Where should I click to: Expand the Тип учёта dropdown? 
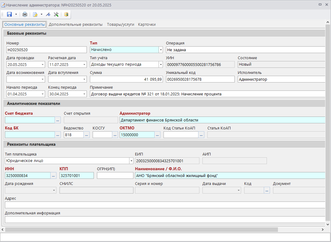(x=161, y=64)
